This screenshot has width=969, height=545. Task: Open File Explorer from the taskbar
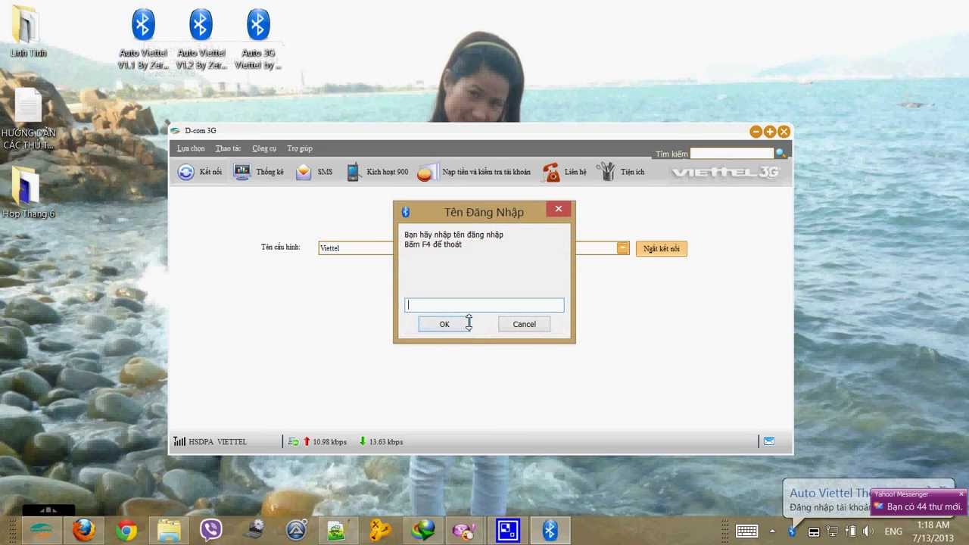pos(169,531)
